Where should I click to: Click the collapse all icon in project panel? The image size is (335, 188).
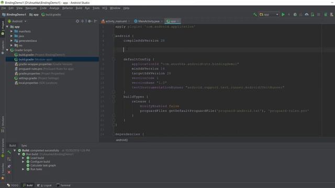click(83, 21)
